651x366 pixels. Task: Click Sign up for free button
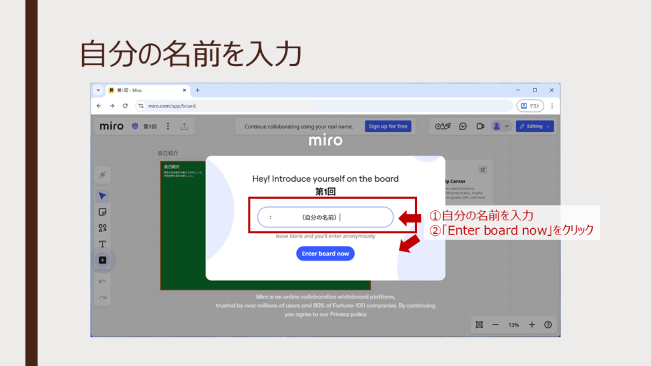[388, 126]
